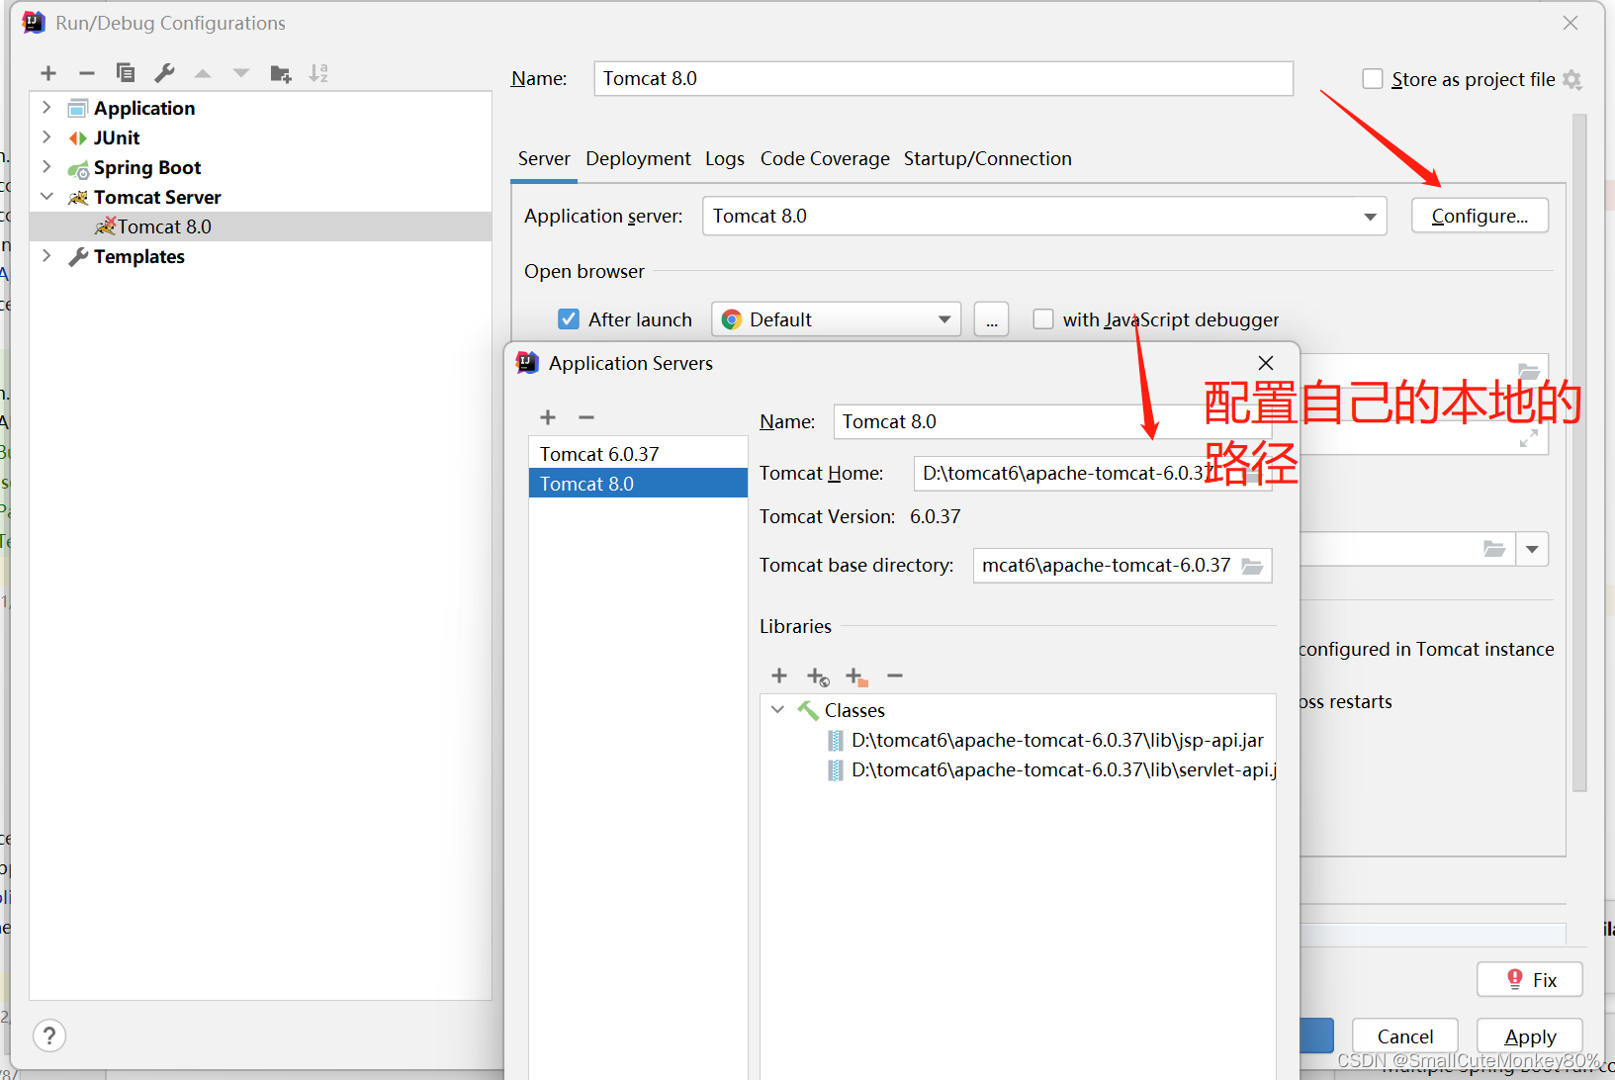Select the Templates tree item

tap(139, 256)
